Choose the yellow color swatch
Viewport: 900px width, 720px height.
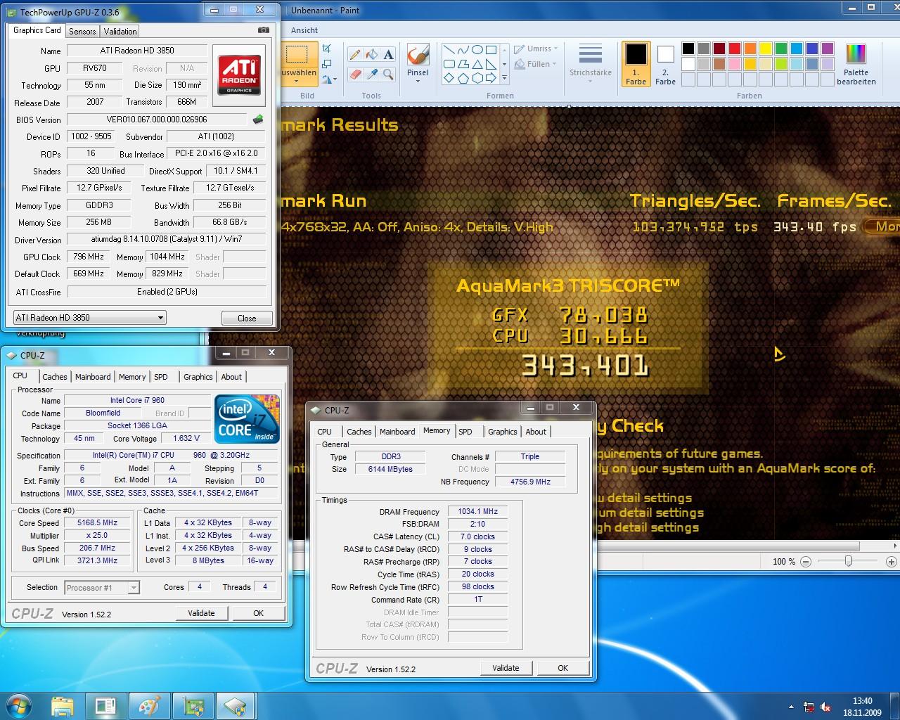[766, 49]
